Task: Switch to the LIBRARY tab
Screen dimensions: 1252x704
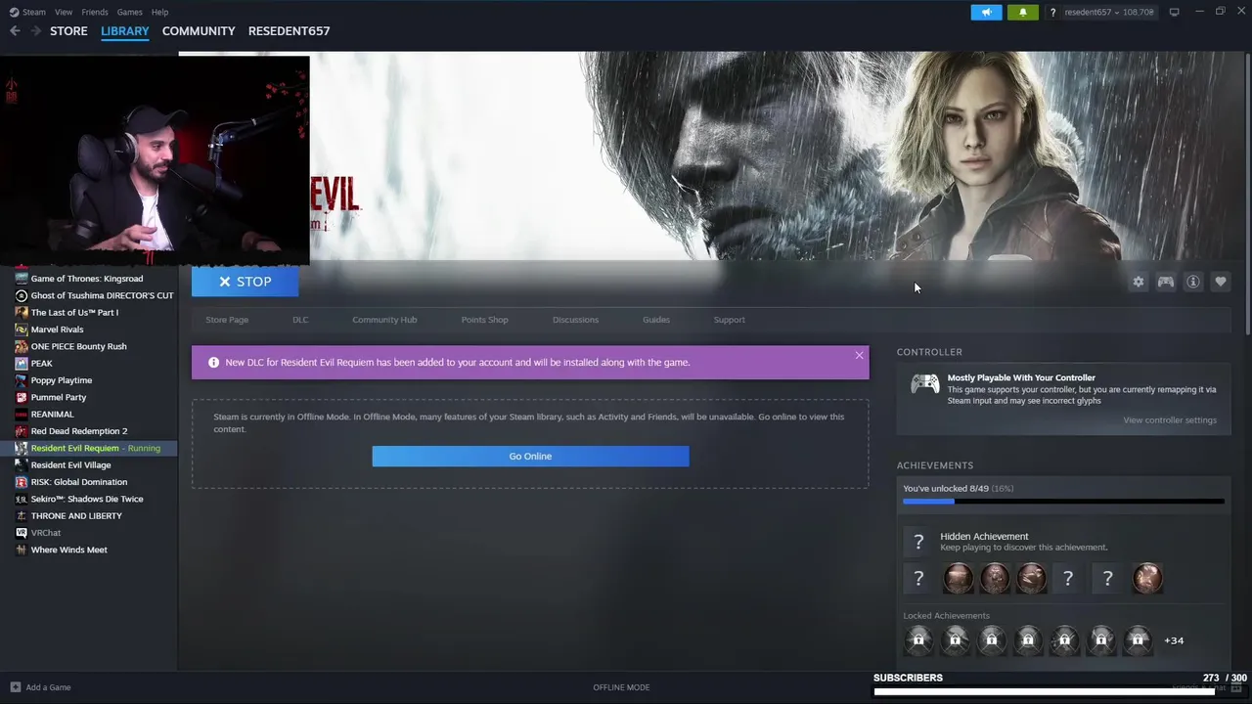Action: (x=125, y=31)
